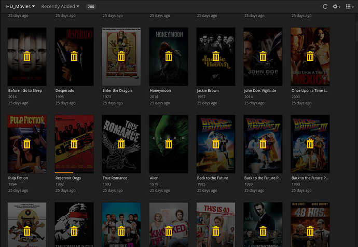Click trash icon on Christmas Vacation poster

(27, 231)
